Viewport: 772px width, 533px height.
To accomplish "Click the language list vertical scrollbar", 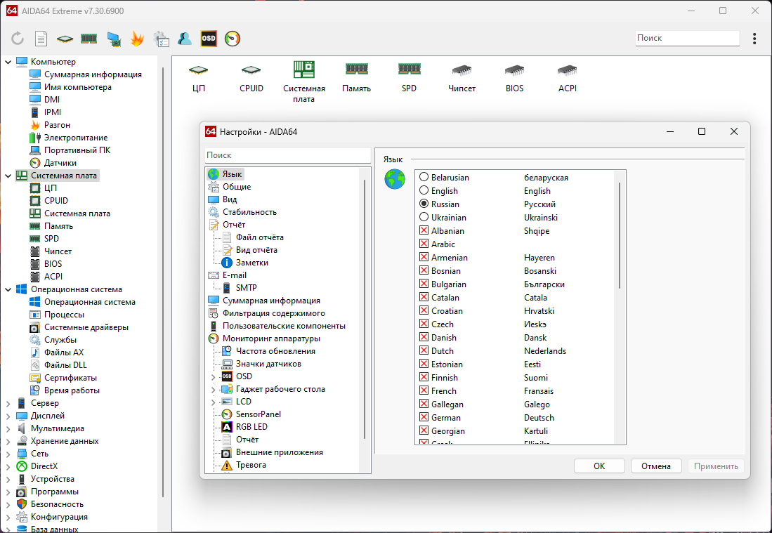I will [x=619, y=236].
